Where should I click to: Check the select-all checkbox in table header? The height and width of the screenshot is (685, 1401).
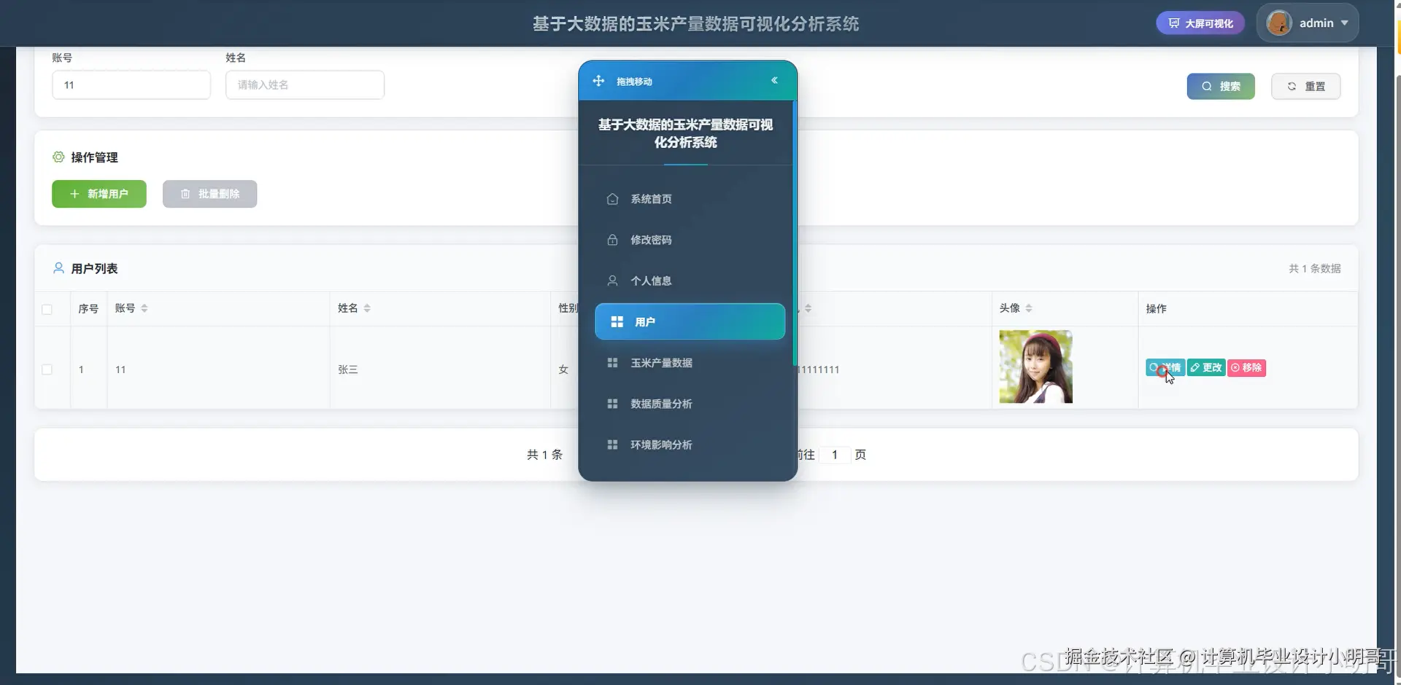point(47,309)
